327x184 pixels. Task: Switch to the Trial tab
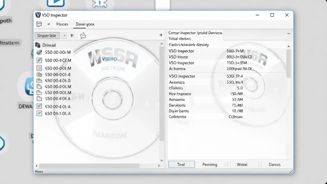(x=181, y=165)
